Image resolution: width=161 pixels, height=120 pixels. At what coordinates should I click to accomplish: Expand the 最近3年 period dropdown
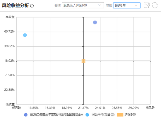click(x=127, y=6)
